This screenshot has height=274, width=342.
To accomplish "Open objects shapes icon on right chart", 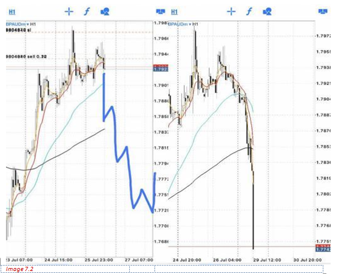I will pyautogui.click(x=267, y=11).
